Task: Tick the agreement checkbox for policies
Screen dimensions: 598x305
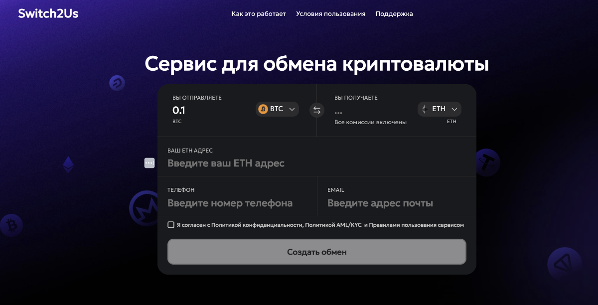Action: pos(171,225)
